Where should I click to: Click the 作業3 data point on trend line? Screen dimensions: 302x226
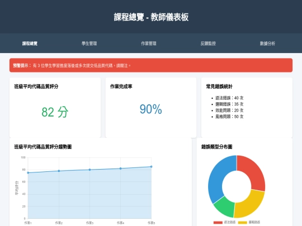89,170
